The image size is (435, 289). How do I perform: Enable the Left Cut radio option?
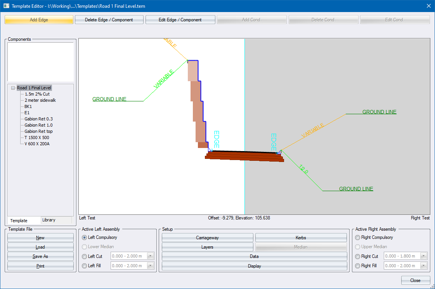click(x=84, y=256)
